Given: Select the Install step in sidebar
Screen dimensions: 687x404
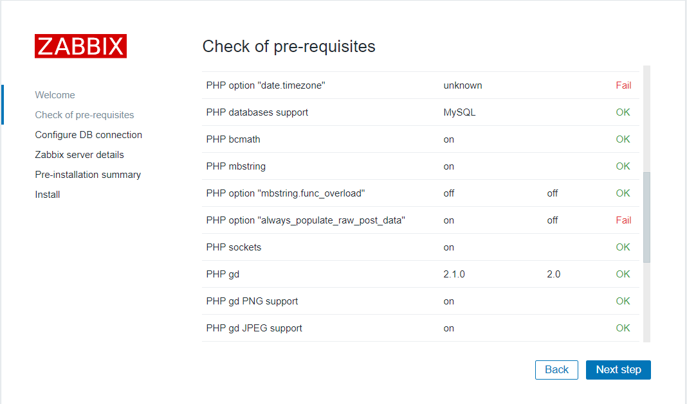Looking at the screenshot, I should pyautogui.click(x=47, y=195).
